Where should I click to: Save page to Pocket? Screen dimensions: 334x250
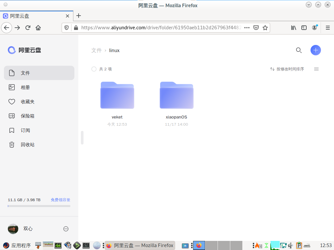(x=256, y=28)
